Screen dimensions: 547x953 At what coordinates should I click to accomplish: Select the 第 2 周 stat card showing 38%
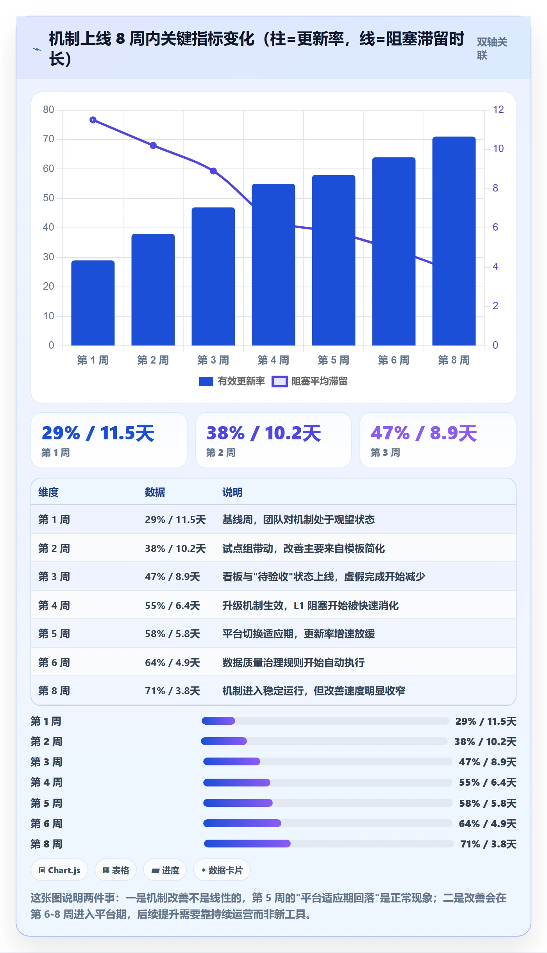273,440
